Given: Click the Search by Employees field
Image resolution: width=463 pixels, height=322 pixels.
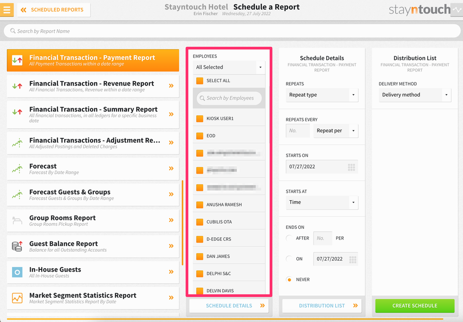Looking at the screenshot, I should pyautogui.click(x=229, y=98).
